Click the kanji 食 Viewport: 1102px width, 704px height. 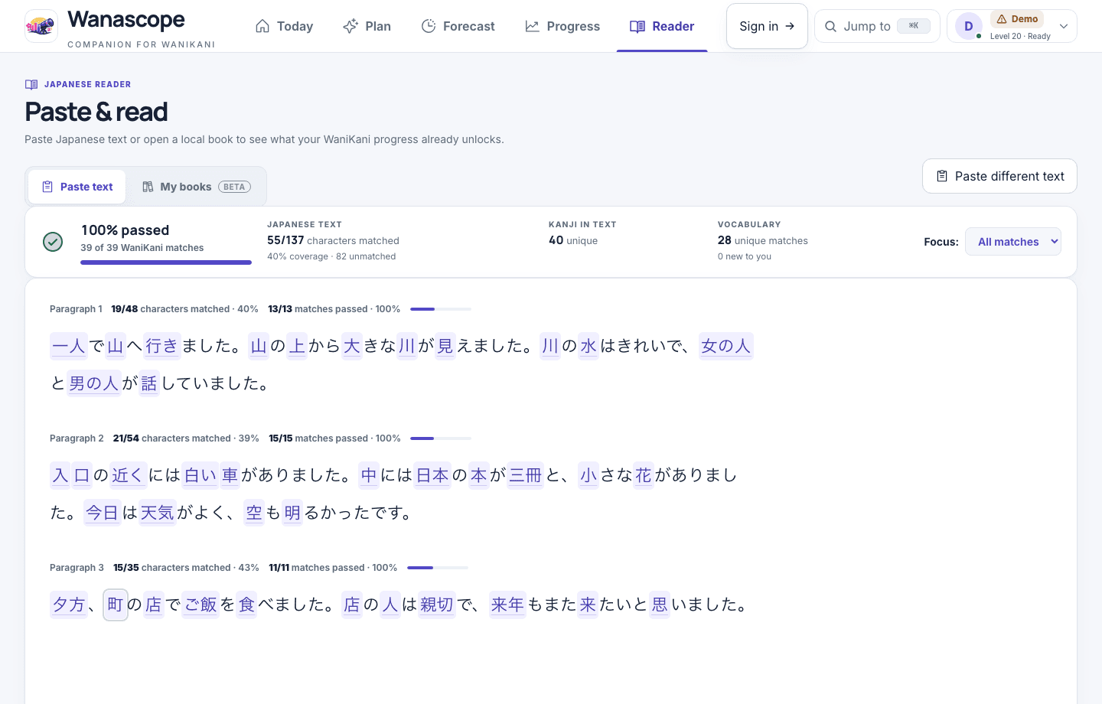247,605
